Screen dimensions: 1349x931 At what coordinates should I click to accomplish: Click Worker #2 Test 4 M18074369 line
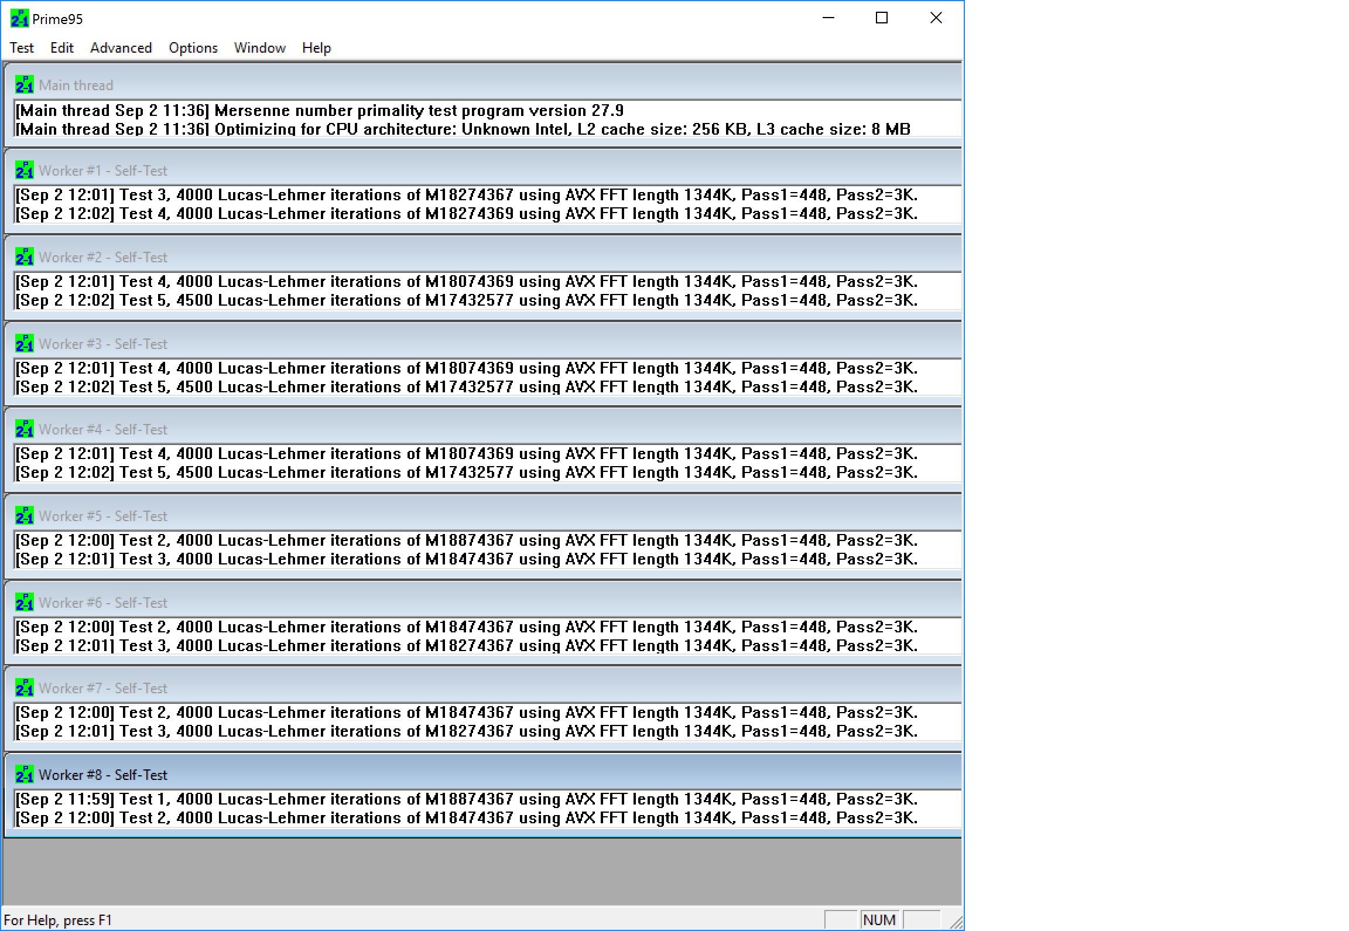pos(467,282)
